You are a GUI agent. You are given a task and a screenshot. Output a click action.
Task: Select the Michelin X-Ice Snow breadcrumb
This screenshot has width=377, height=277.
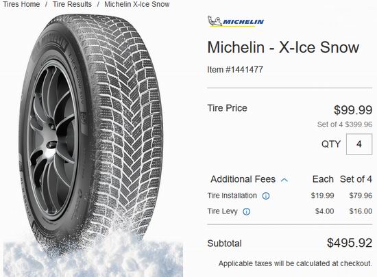[137, 4]
